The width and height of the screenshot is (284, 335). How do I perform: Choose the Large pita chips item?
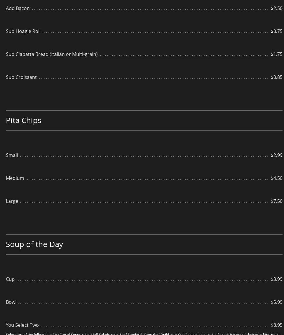[12, 201]
